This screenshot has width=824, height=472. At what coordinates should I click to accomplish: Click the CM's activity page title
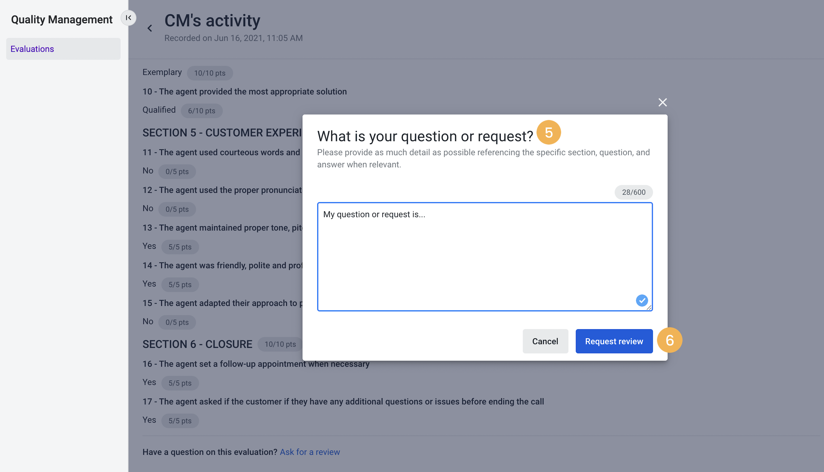tap(212, 20)
